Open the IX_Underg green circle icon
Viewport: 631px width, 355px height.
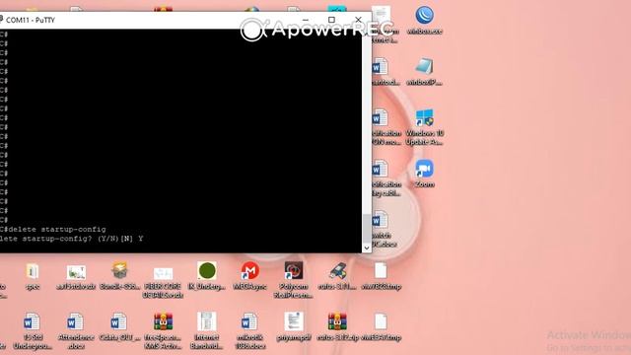click(207, 276)
